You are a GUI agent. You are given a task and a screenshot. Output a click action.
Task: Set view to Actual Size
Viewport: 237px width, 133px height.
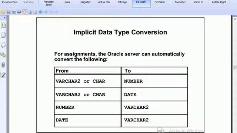[104, 2]
